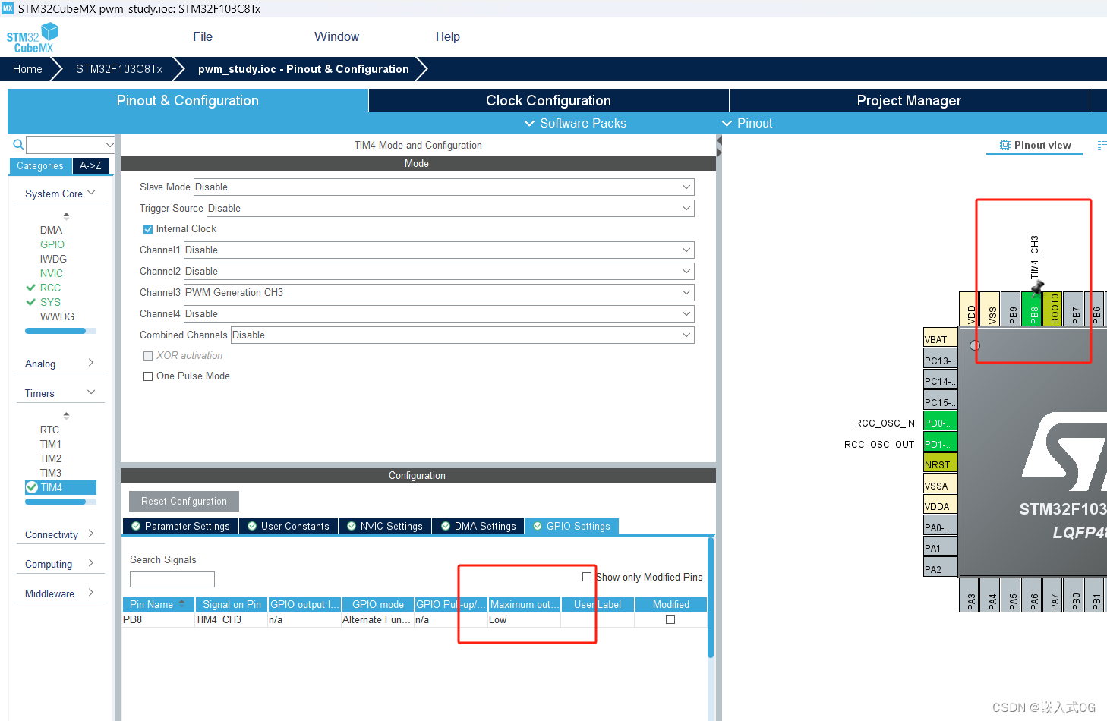
Task: Switch to Clock Configuration tab
Action: coord(548,100)
